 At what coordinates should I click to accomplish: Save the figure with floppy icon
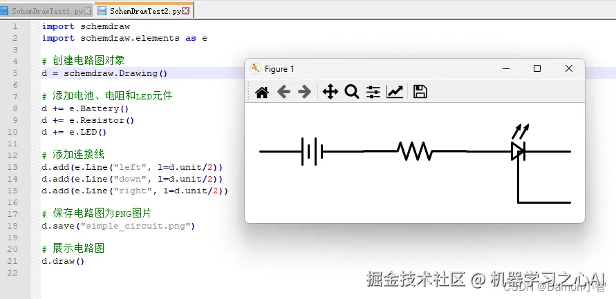420,92
